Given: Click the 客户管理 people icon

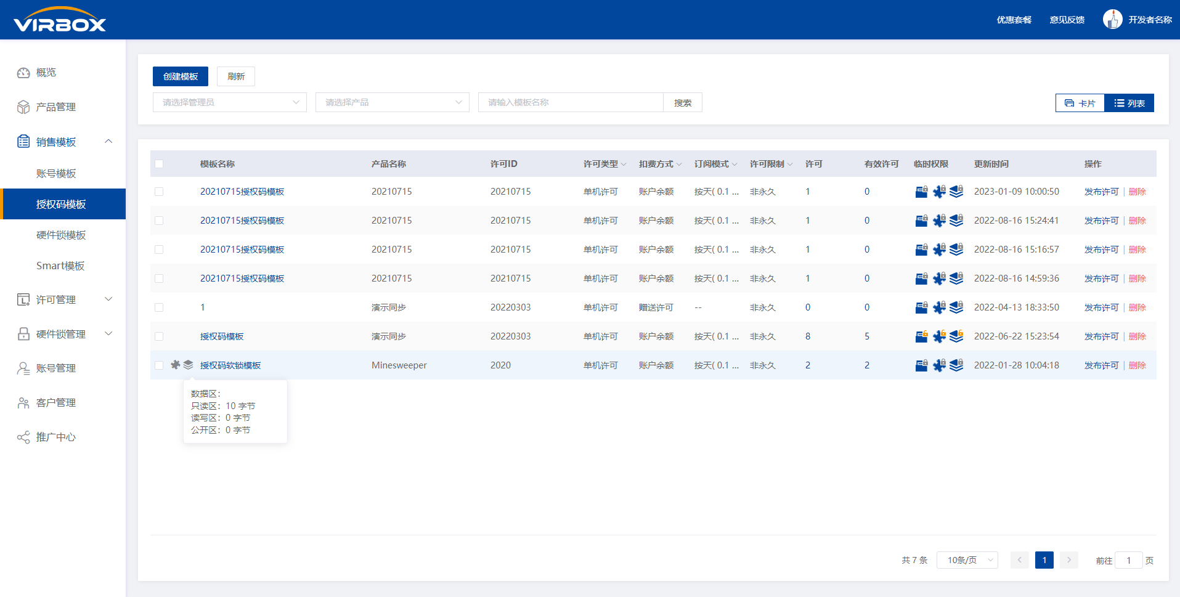Looking at the screenshot, I should [x=23, y=403].
